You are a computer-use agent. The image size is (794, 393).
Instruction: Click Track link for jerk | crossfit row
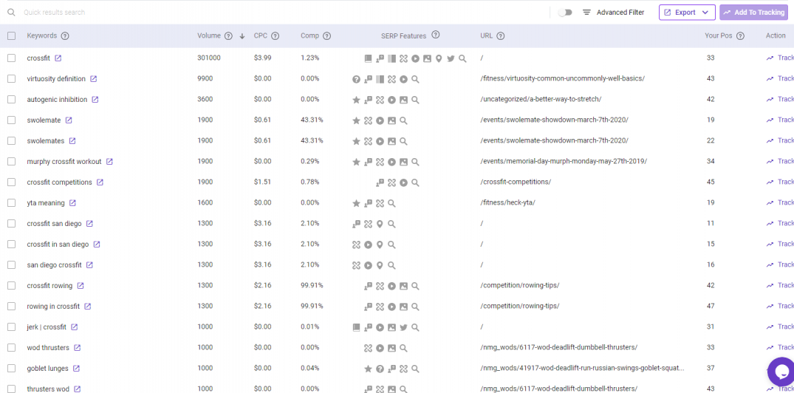point(780,327)
